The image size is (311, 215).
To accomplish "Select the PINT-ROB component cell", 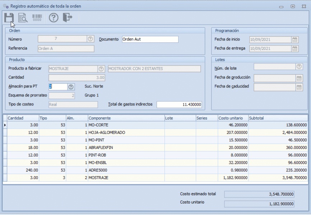I will click(x=126, y=155).
